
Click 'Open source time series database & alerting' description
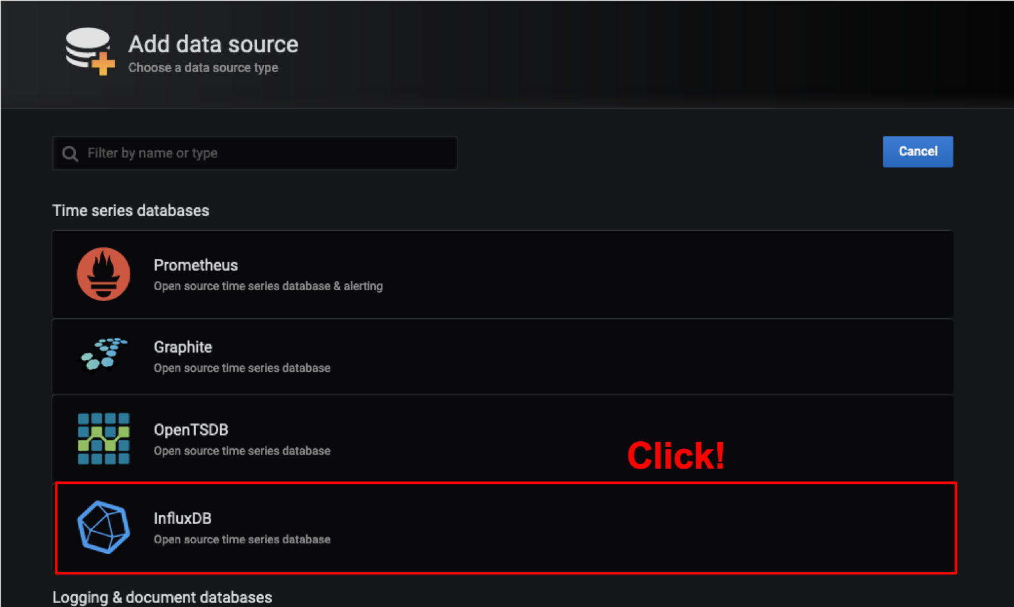point(268,286)
